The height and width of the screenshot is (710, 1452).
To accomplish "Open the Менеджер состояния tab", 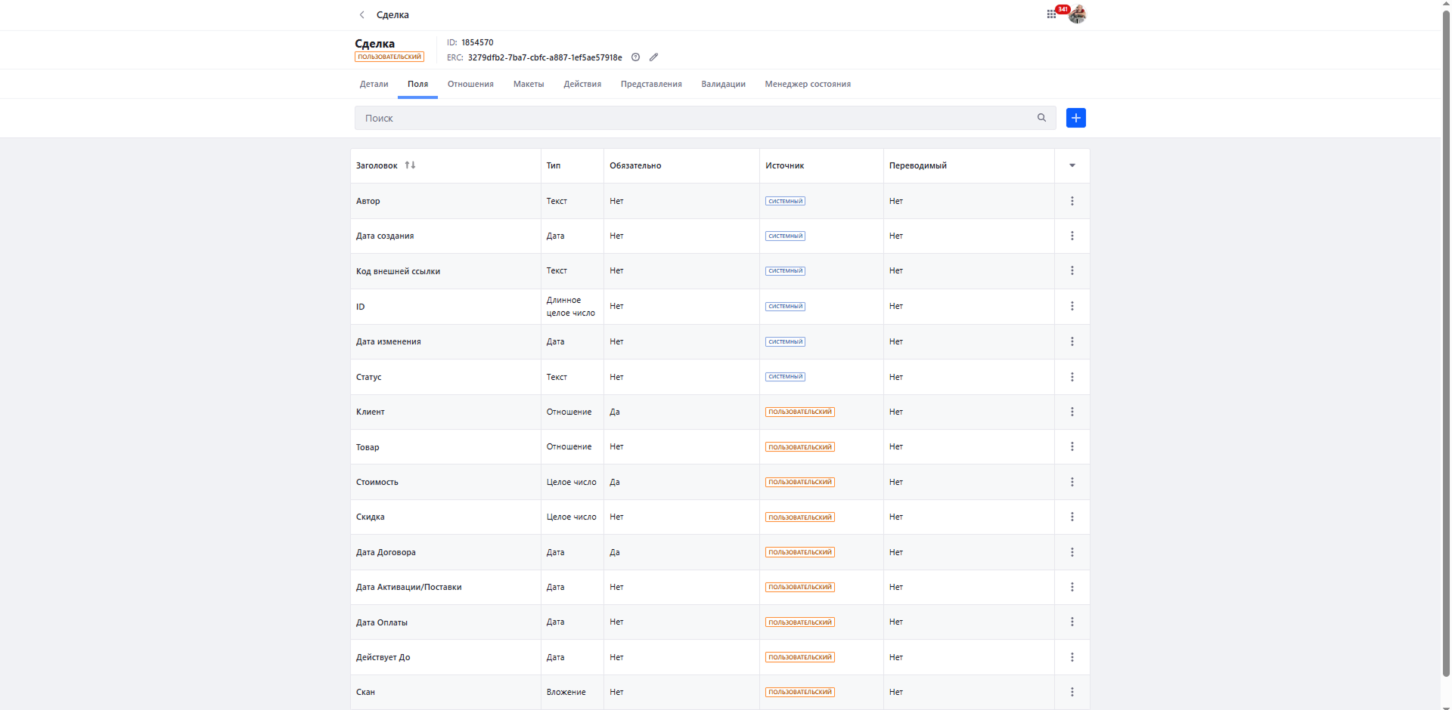I will [x=808, y=84].
